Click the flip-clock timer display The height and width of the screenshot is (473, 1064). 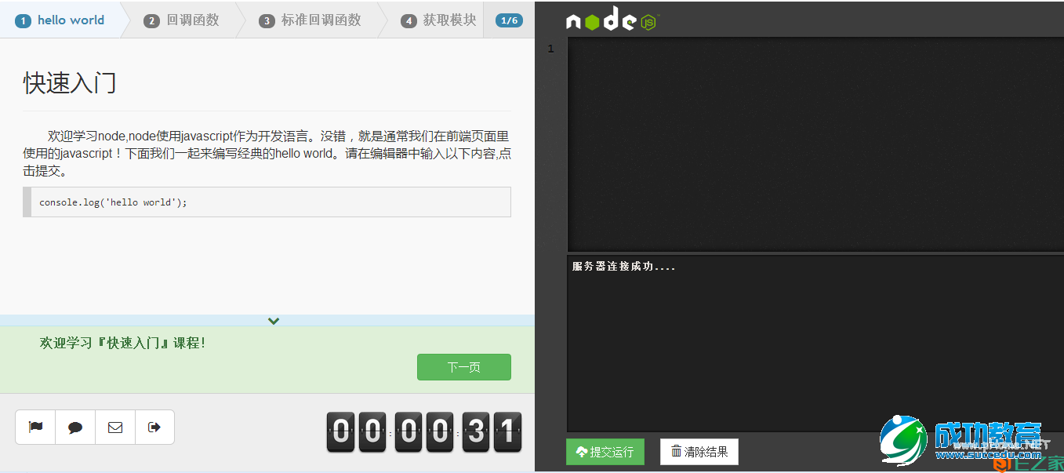(x=424, y=431)
